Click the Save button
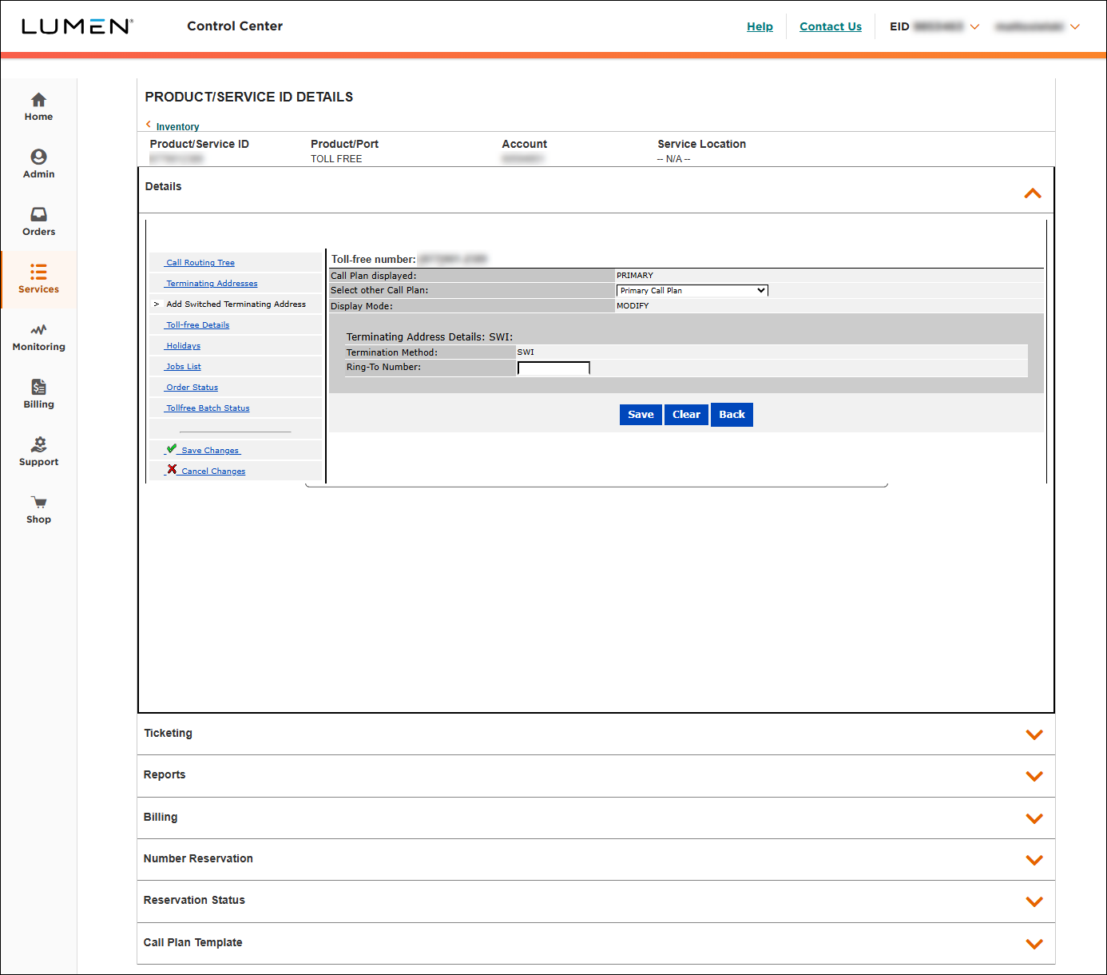 [x=641, y=414]
